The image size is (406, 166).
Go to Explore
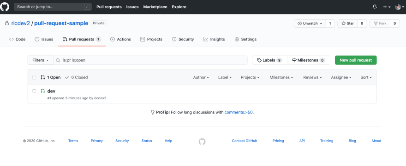pyautogui.click(x=179, y=7)
